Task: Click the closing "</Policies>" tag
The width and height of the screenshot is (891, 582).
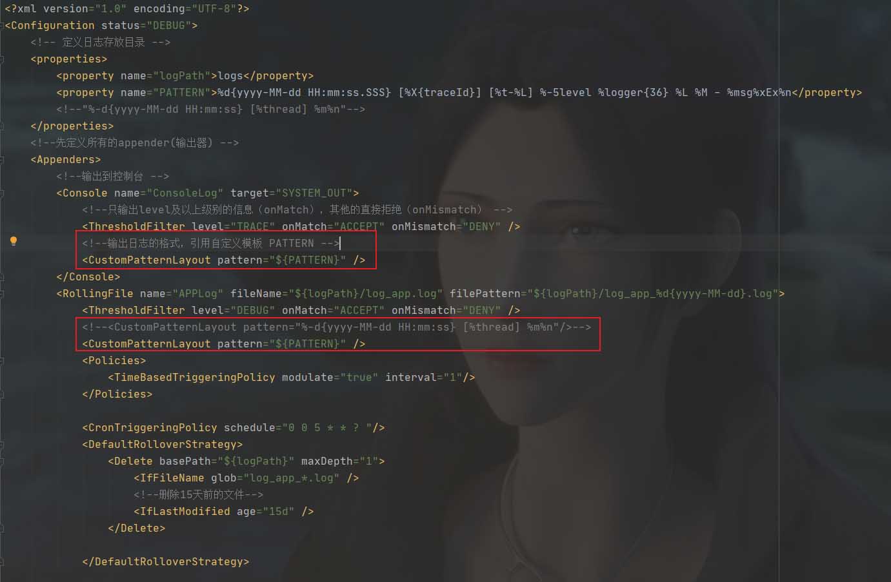Action: pyautogui.click(x=117, y=394)
